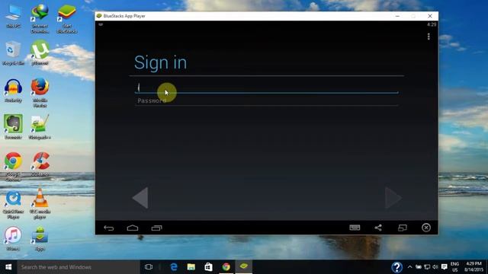Image resolution: width=488 pixels, height=274 pixels.
Task: Open Task View from the taskbar
Action: (x=149, y=267)
